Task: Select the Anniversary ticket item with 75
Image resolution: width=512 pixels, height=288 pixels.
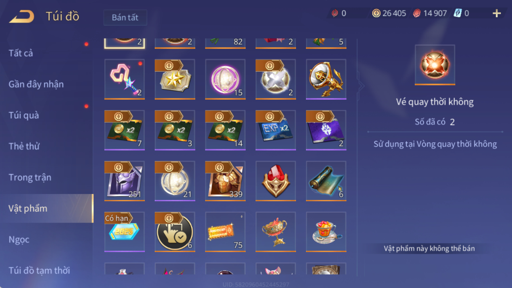Action: [x=225, y=232]
